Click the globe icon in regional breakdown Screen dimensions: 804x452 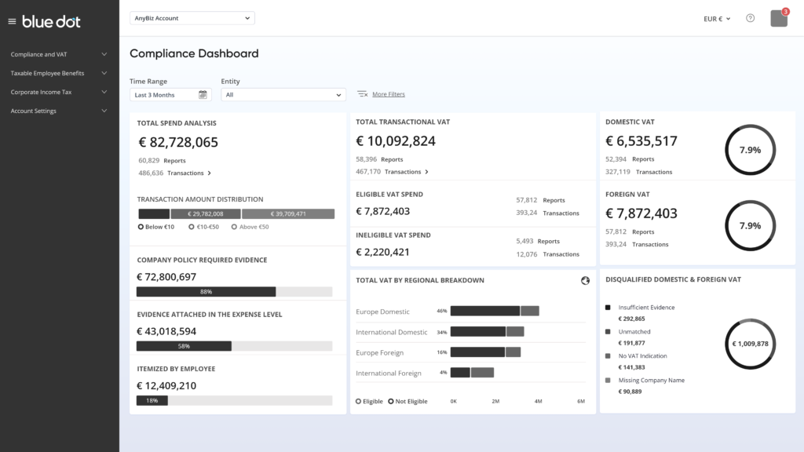pos(585,280)
